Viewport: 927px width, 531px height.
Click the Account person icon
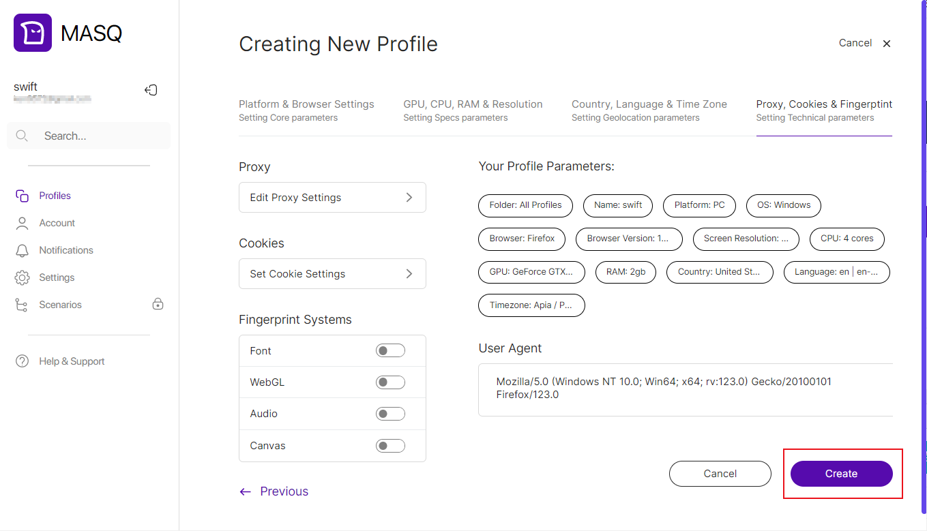click(22, 223)
